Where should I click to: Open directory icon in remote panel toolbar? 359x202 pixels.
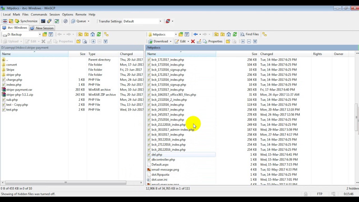coord(181,34)
